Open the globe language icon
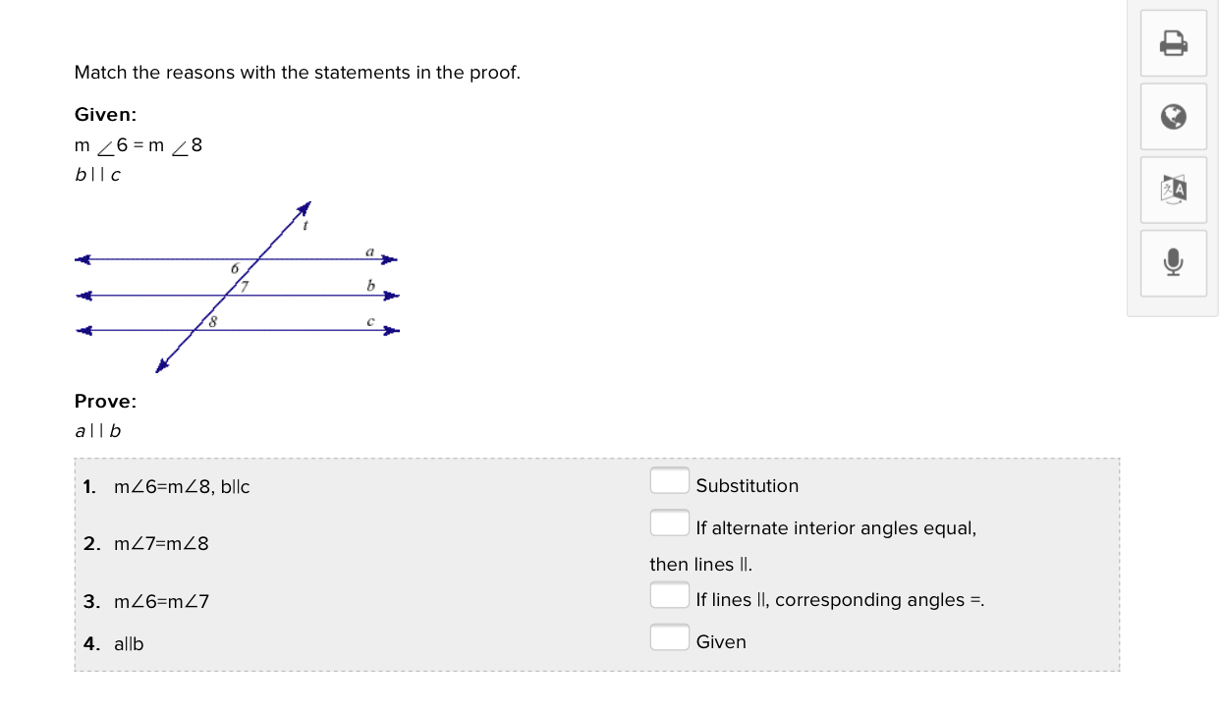 tap(1174, 117)
